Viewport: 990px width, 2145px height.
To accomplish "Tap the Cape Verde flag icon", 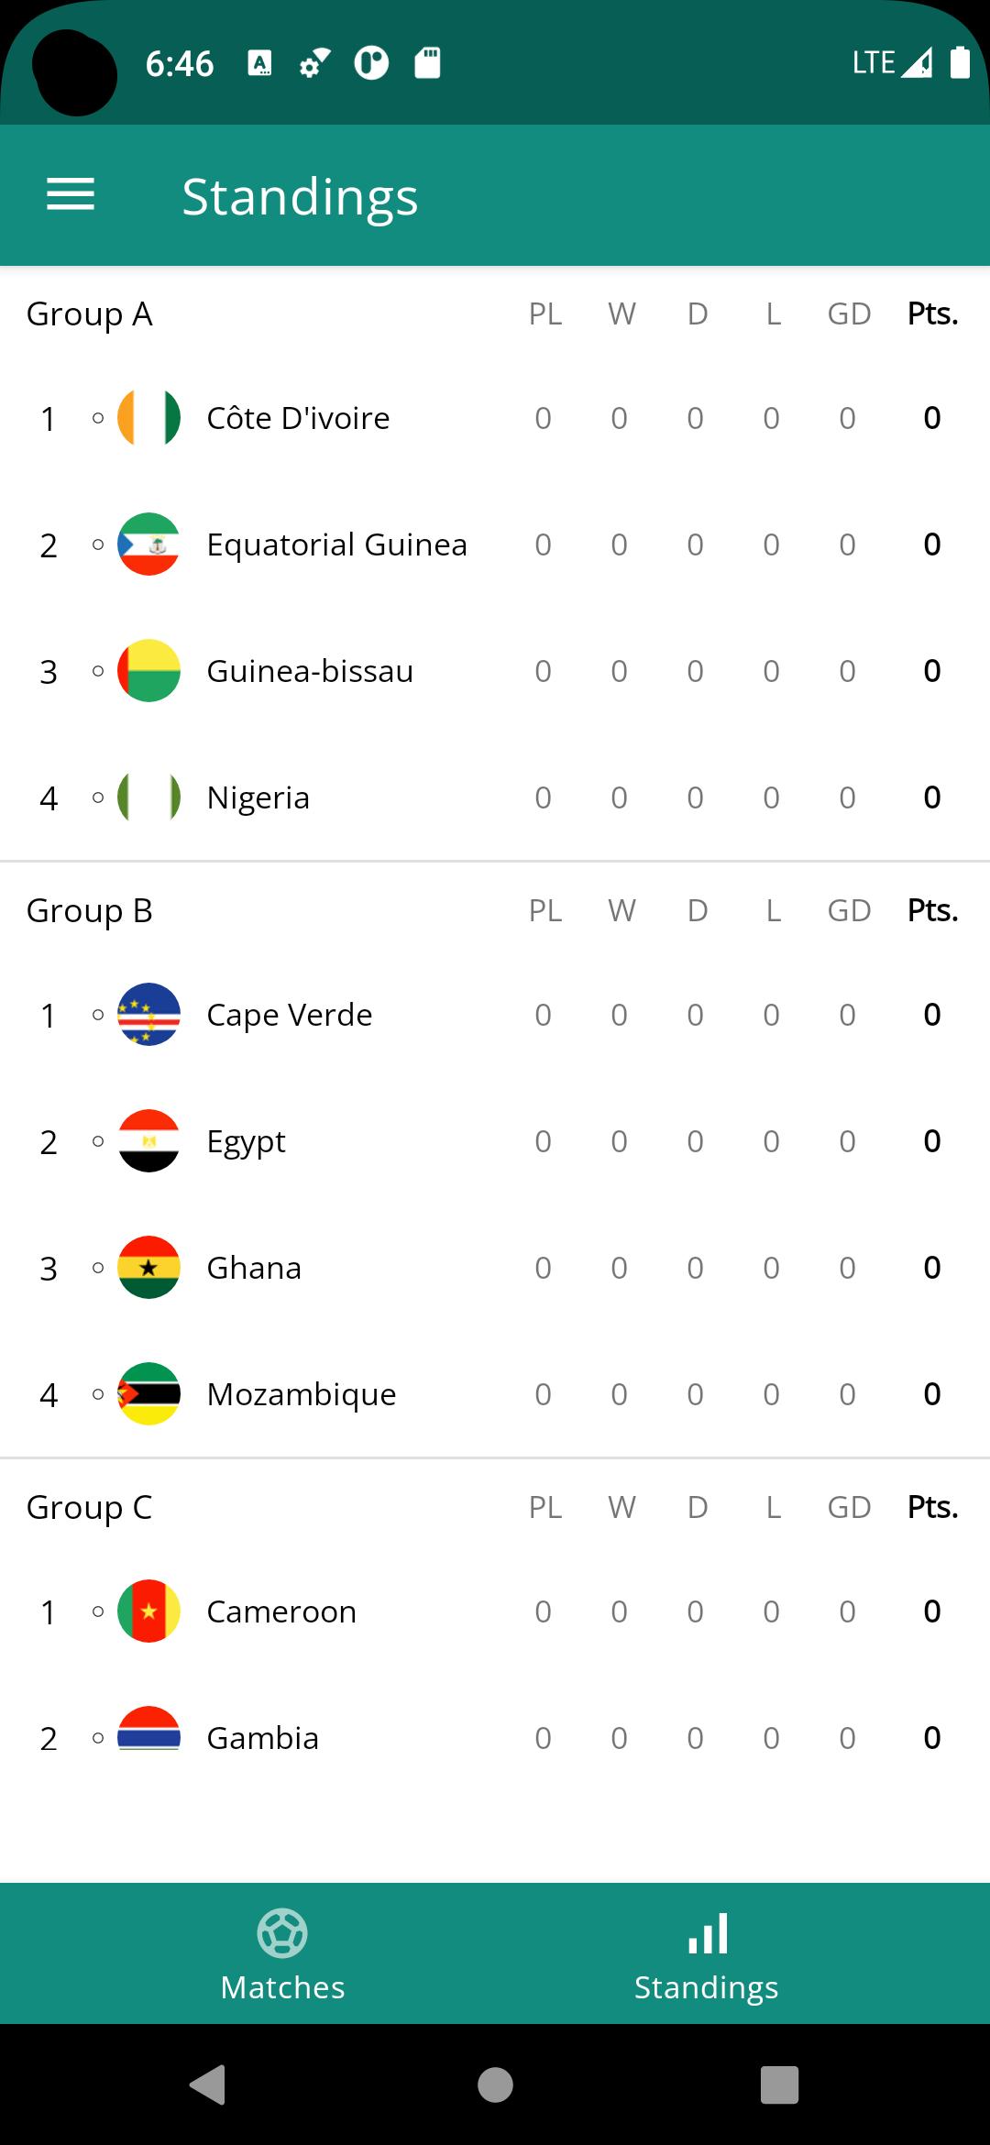I will [x=148, y=1014].
